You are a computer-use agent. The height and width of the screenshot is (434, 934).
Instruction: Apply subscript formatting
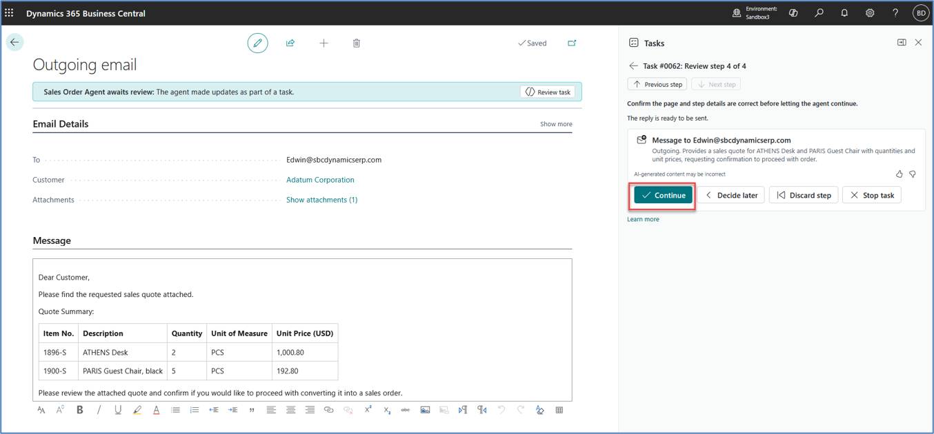tap(387, 410)
